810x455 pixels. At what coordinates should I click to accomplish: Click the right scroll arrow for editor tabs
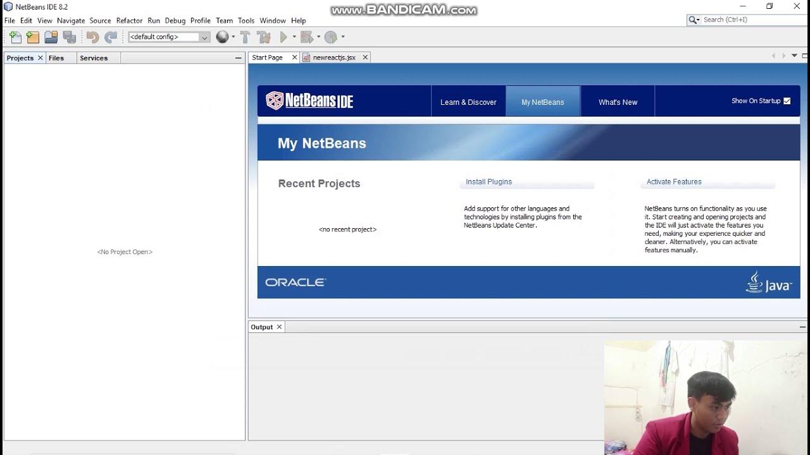coord(784,56)
